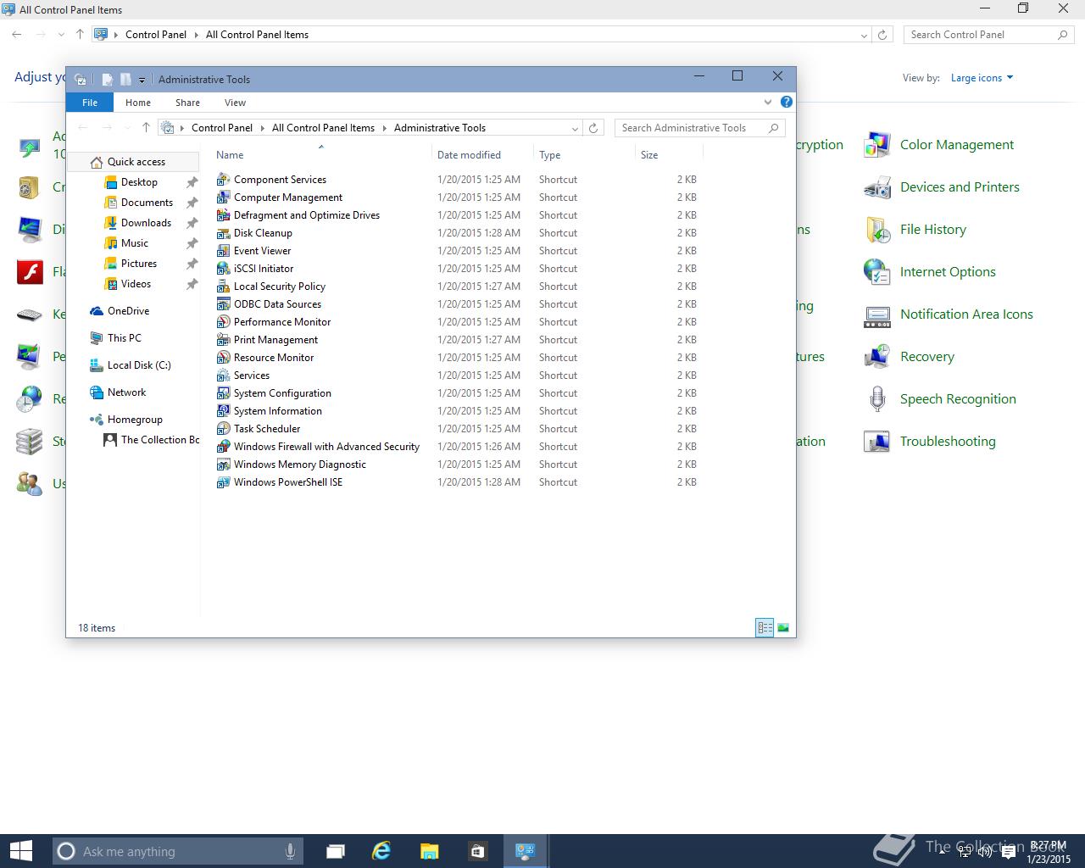This screenshot has width=1085, height=868.
Task: Open Speech Recognition microphone icon
Action: [x=877, y=399]
